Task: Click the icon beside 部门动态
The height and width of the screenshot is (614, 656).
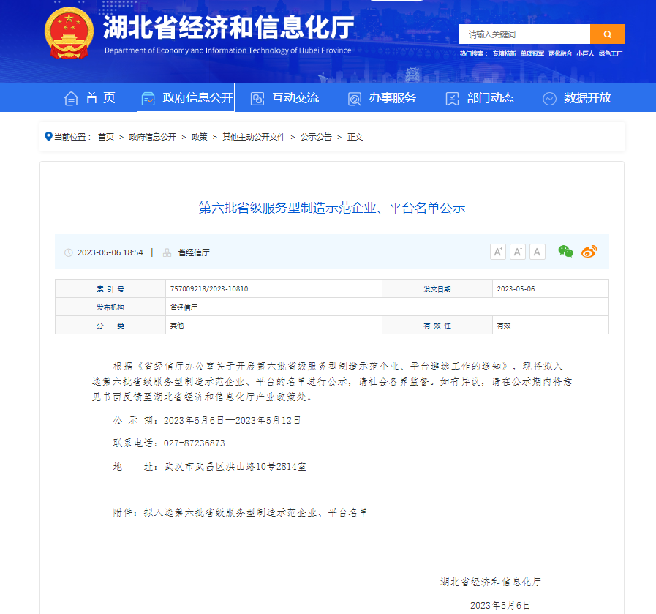Action: (x=452, y=99)
